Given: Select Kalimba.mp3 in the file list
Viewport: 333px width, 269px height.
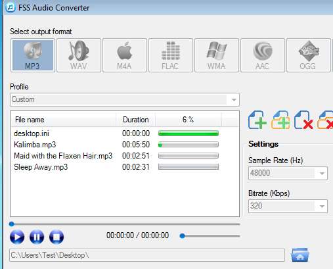Looking at the screenshot, I should [35, 145].
